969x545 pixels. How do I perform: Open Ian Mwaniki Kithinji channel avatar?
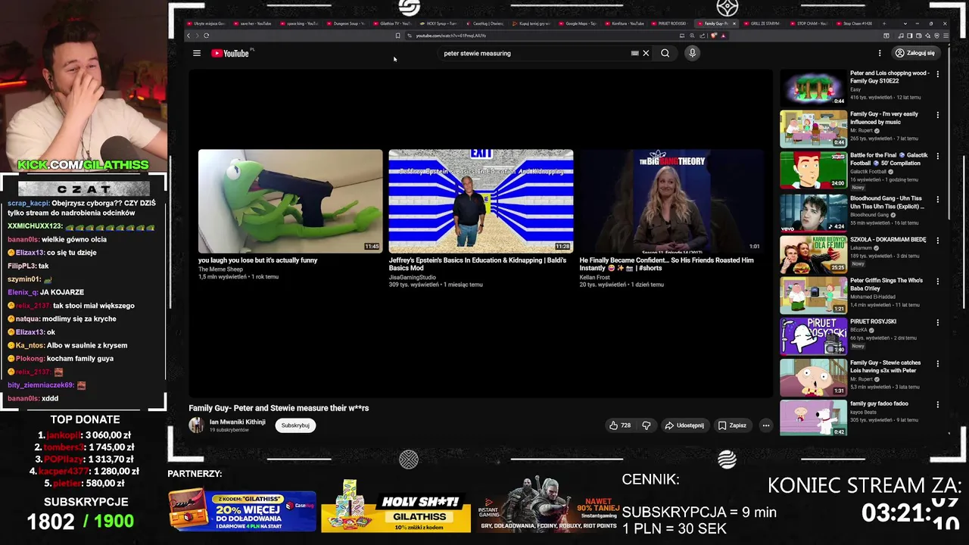pos(196,425)
